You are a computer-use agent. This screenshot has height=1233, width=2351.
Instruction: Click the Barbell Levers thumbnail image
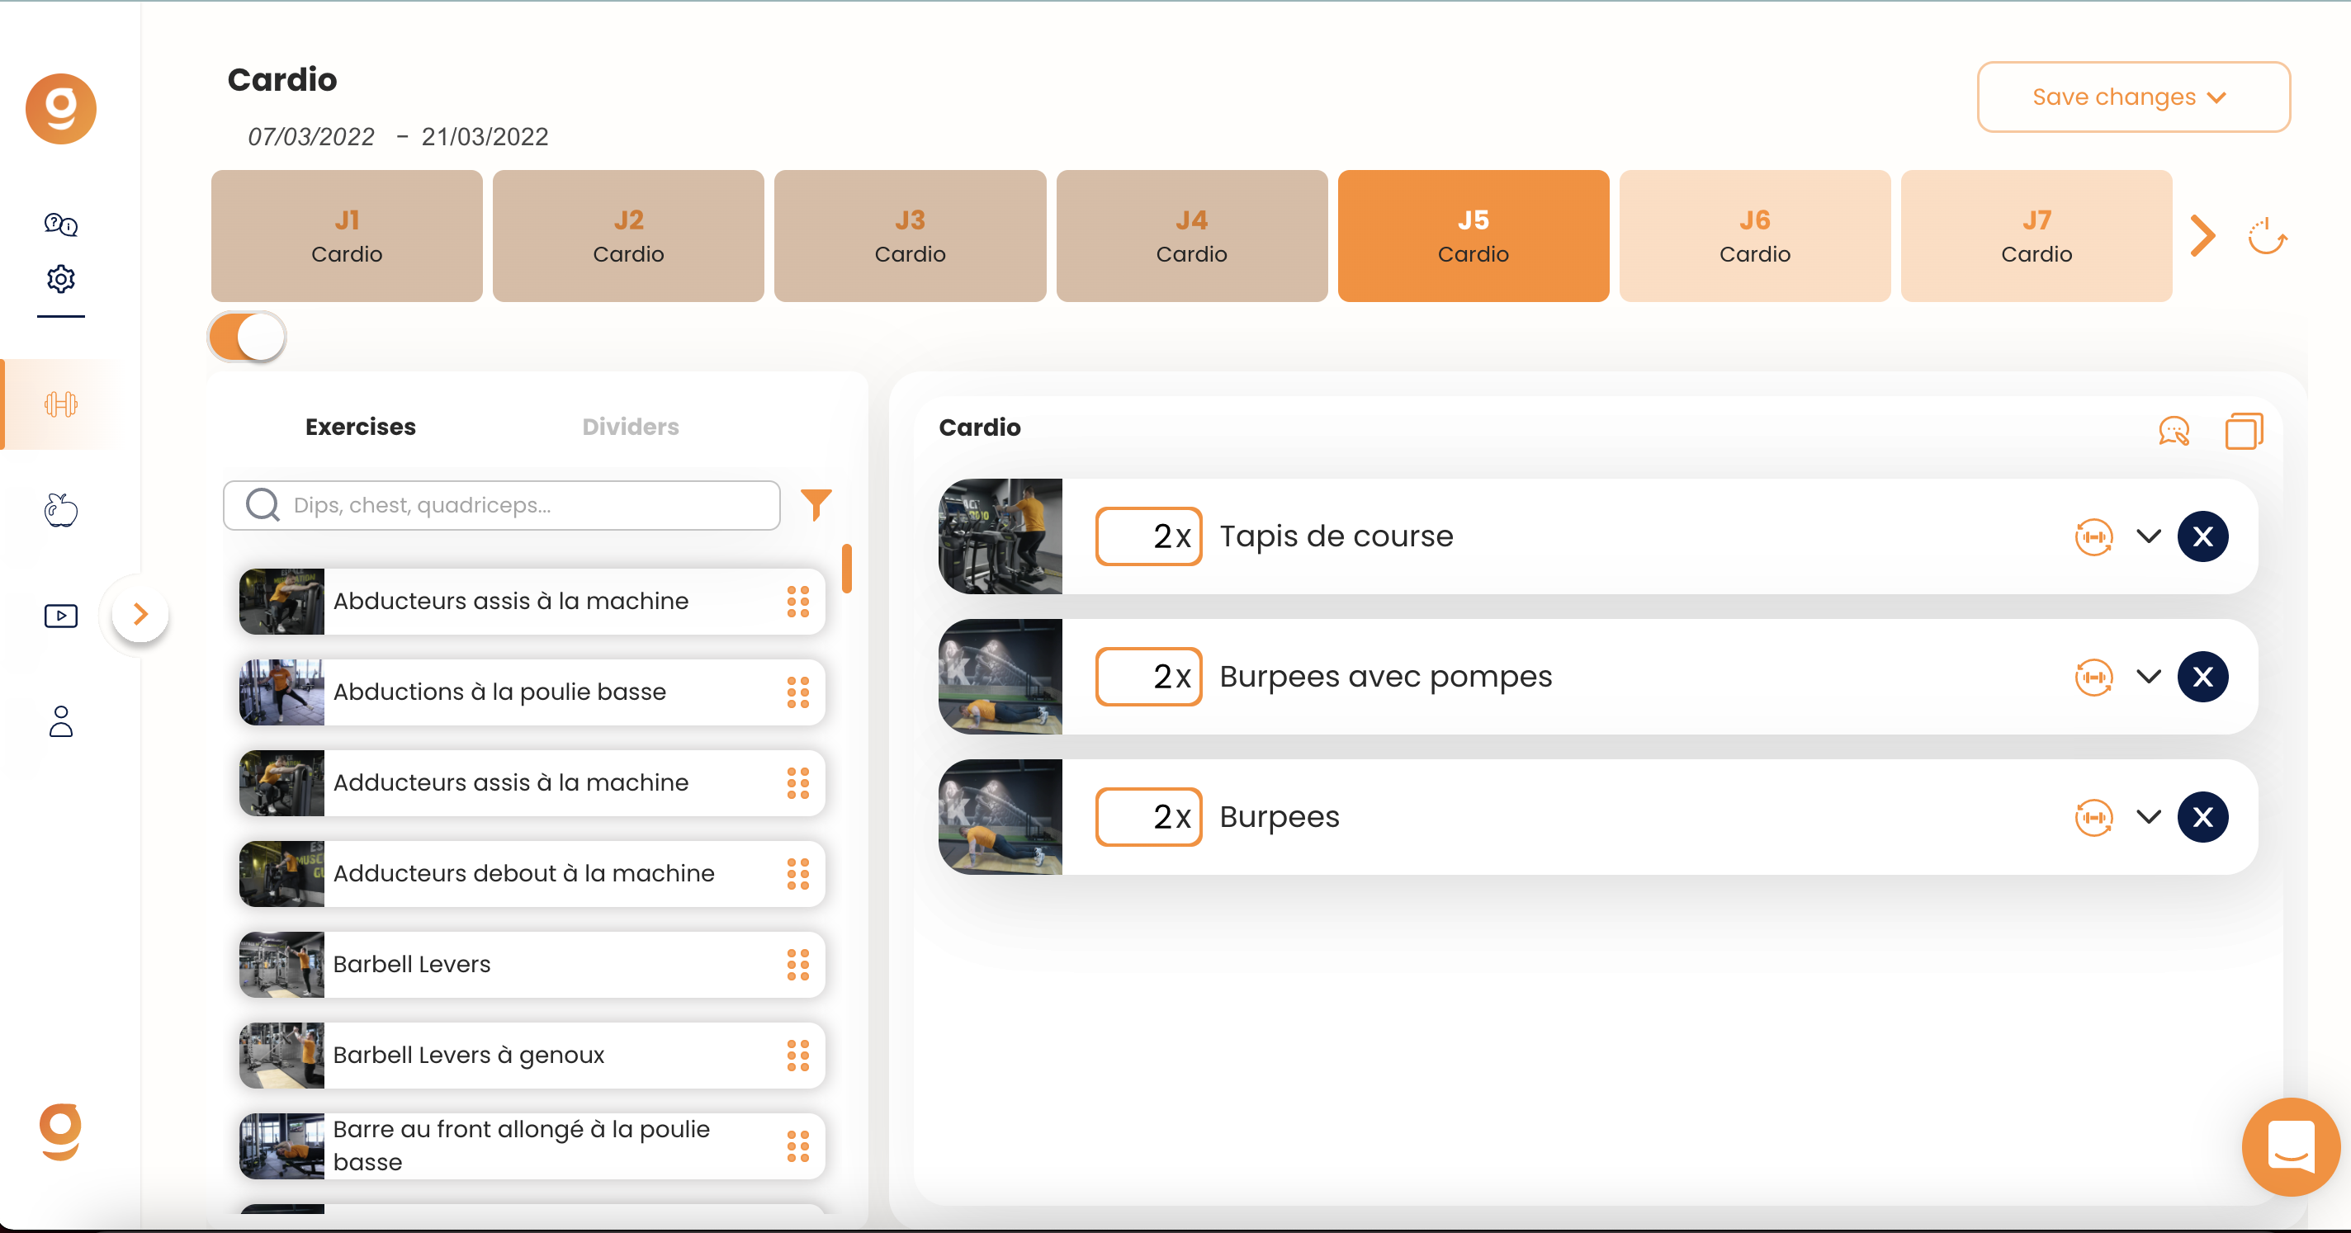[281, 965]
